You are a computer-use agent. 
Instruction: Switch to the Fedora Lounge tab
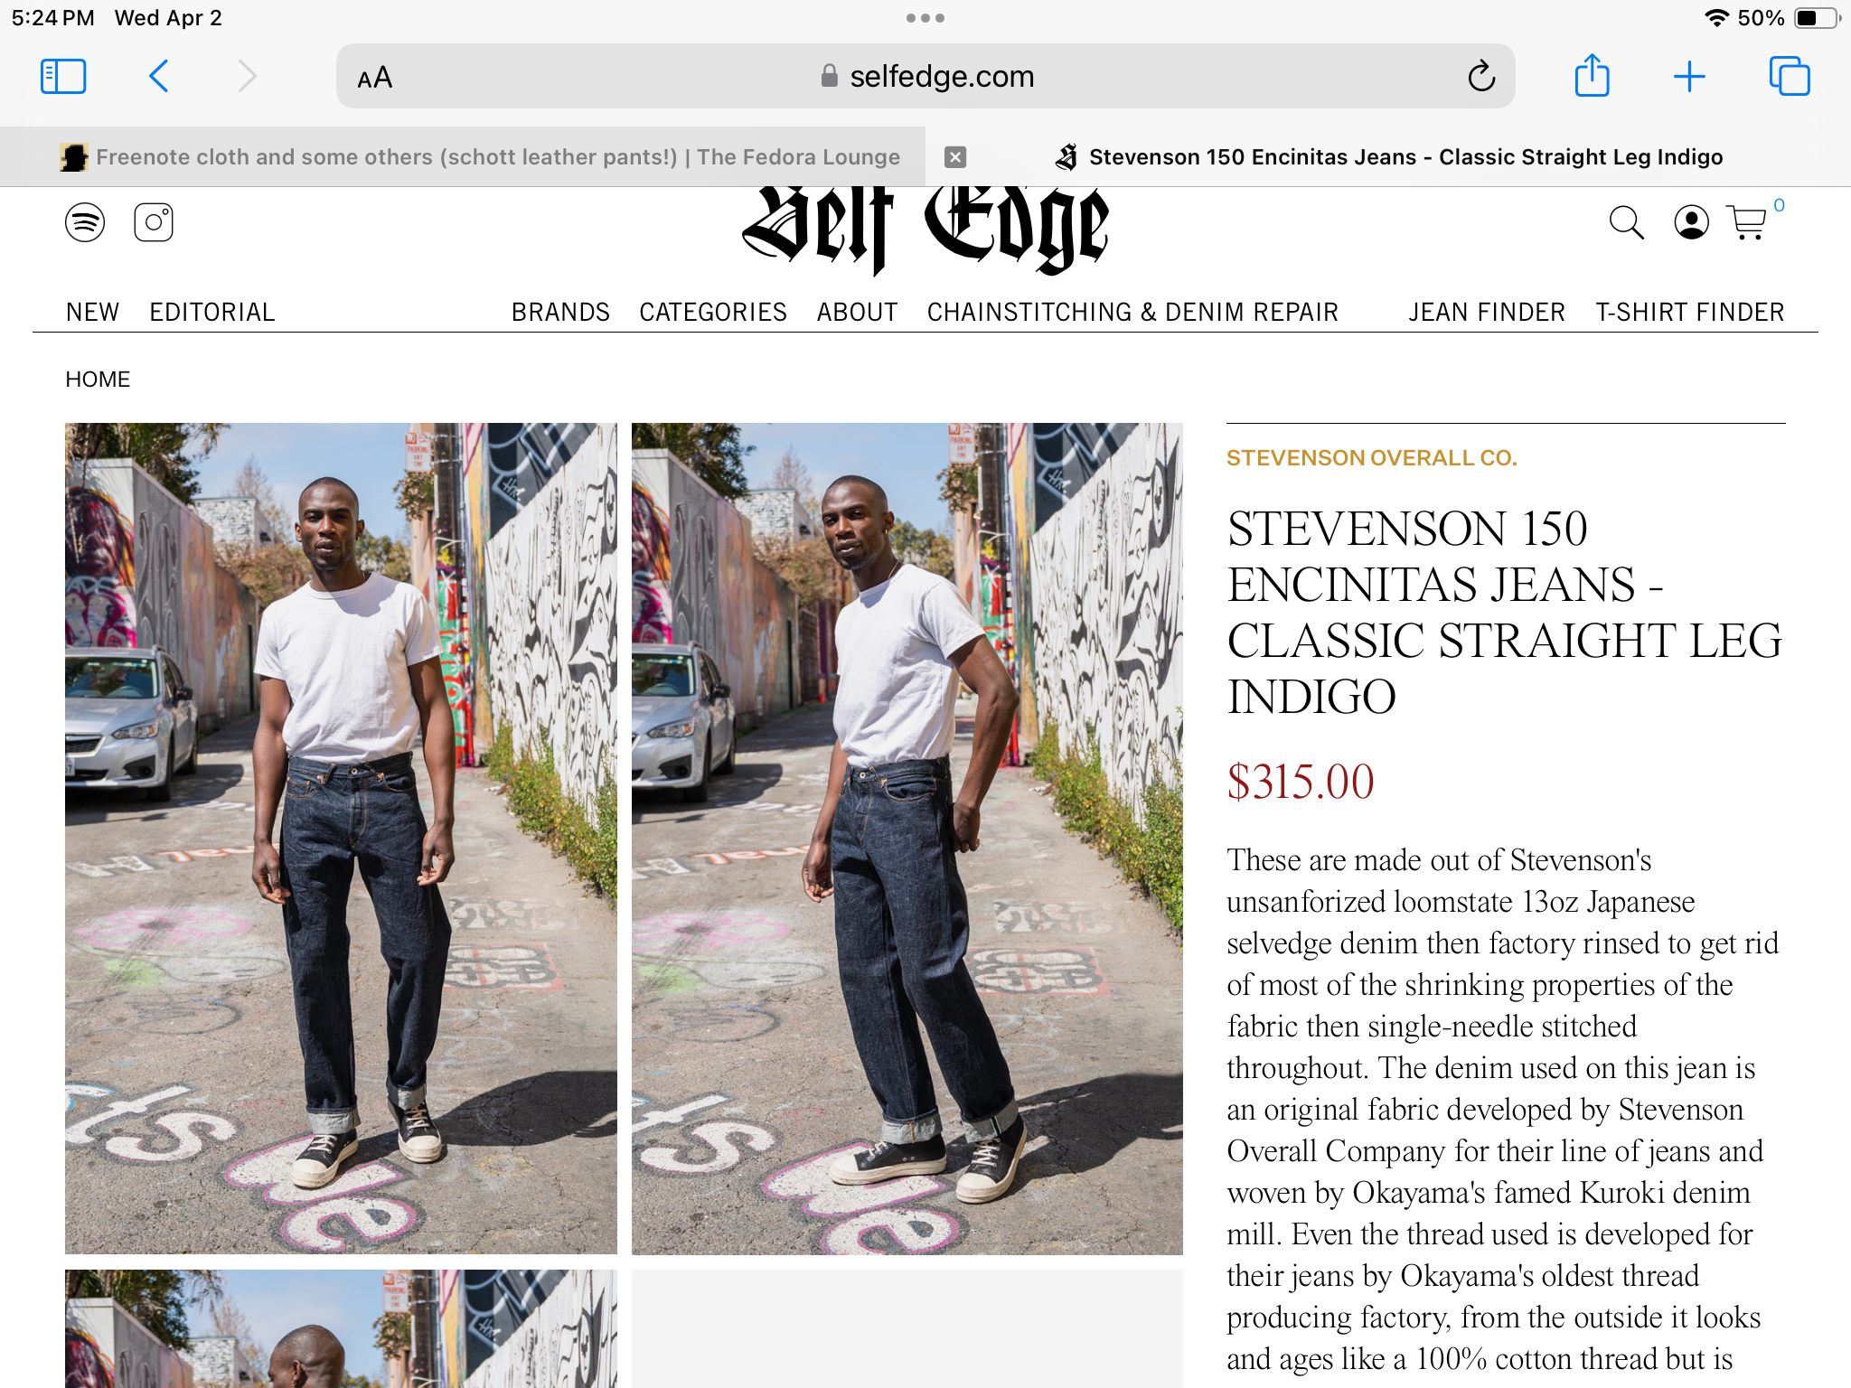(479, 157)
